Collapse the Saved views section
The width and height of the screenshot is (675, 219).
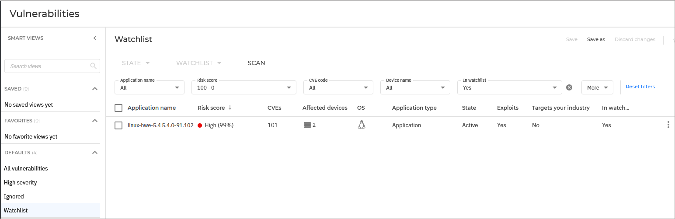point(95,89)
